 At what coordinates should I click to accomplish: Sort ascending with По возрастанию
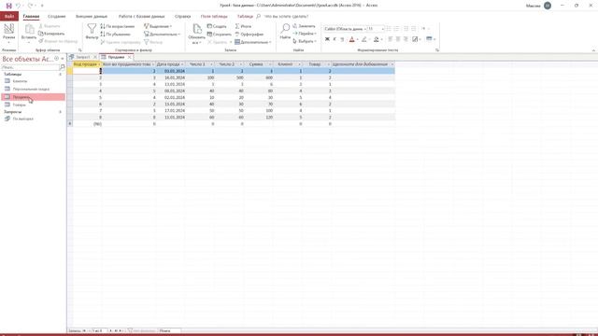click(x=118, y=26)
